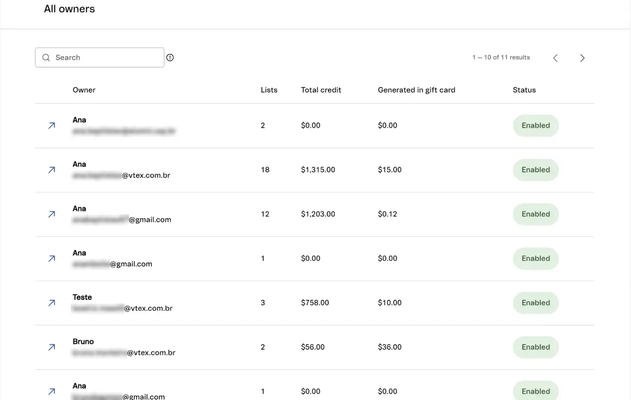Click arrow icon for Ana with 12 lists
Image resolution: width=631 pixels, height=400 pixels.
click(x=52, y=214)
